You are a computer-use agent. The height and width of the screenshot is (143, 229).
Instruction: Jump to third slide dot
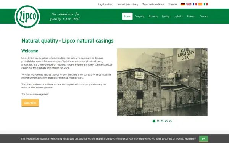[x=162, y=121]
